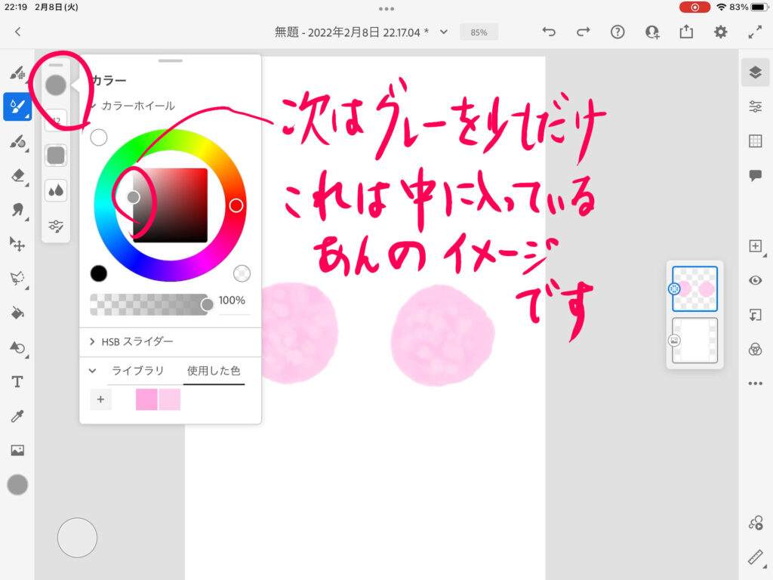Screen dimensions: 773x580
Task: Collapse the カラーホイール section
Action: (94, 106)
